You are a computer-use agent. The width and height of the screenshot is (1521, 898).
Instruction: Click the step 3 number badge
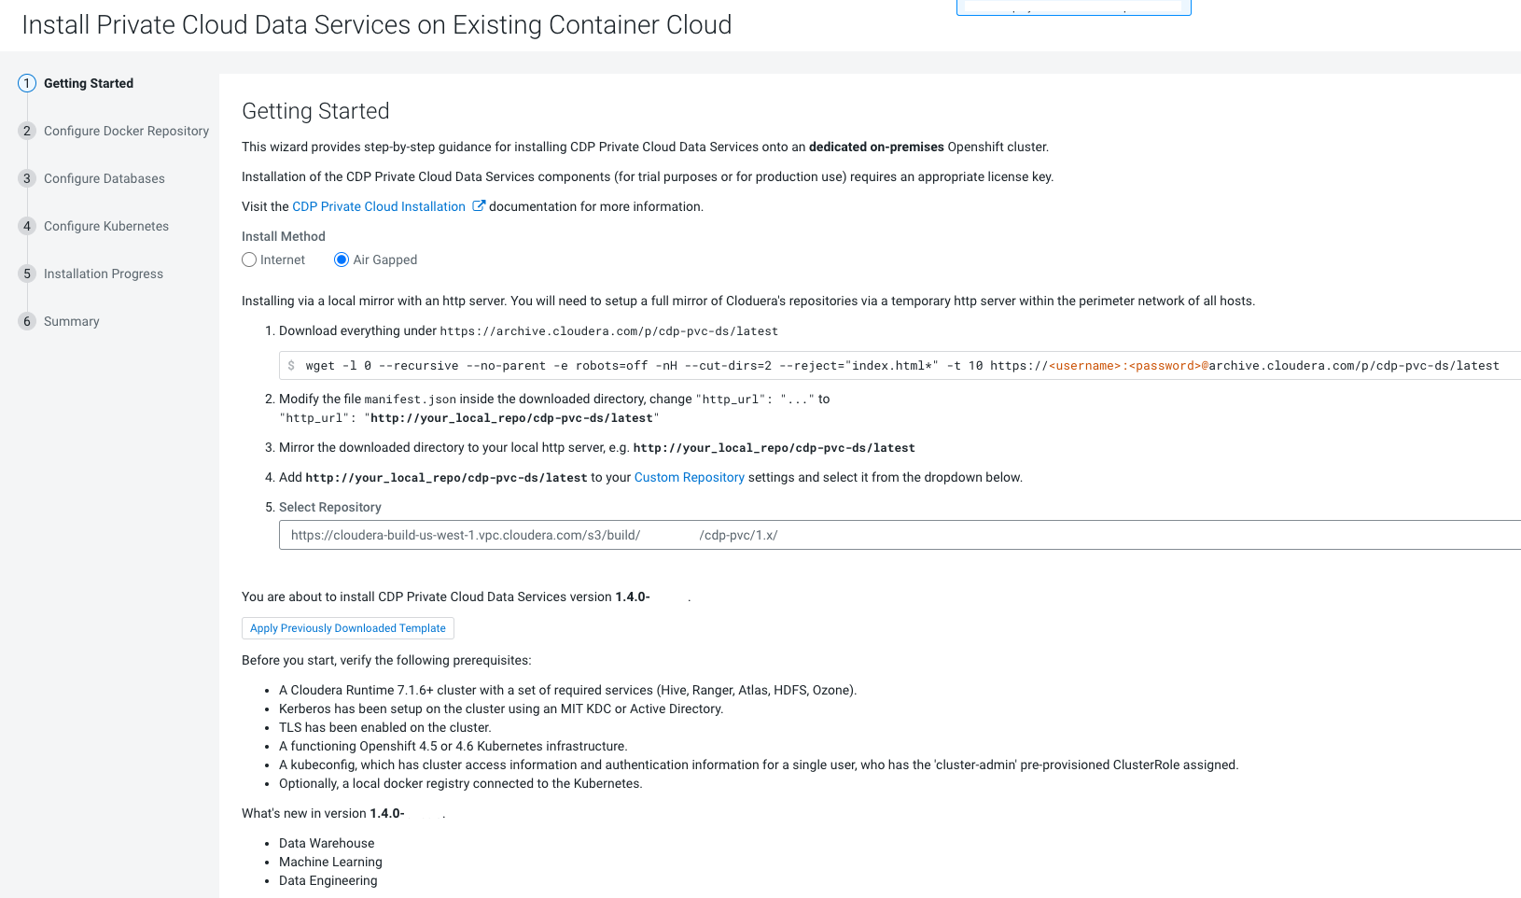pyautogui.click(x=27, y=178)
